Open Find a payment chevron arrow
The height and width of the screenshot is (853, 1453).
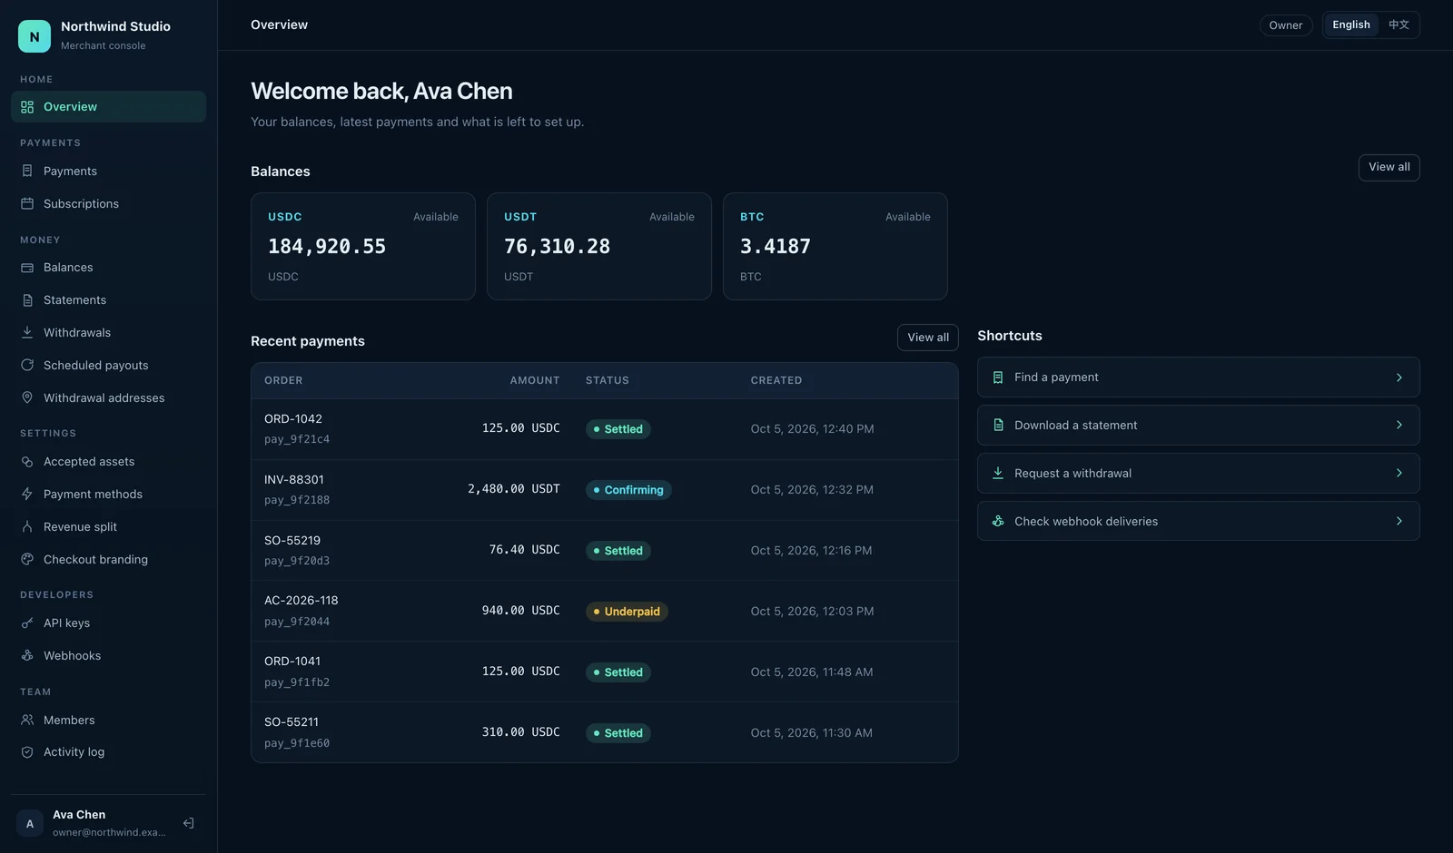point(1399,377)
